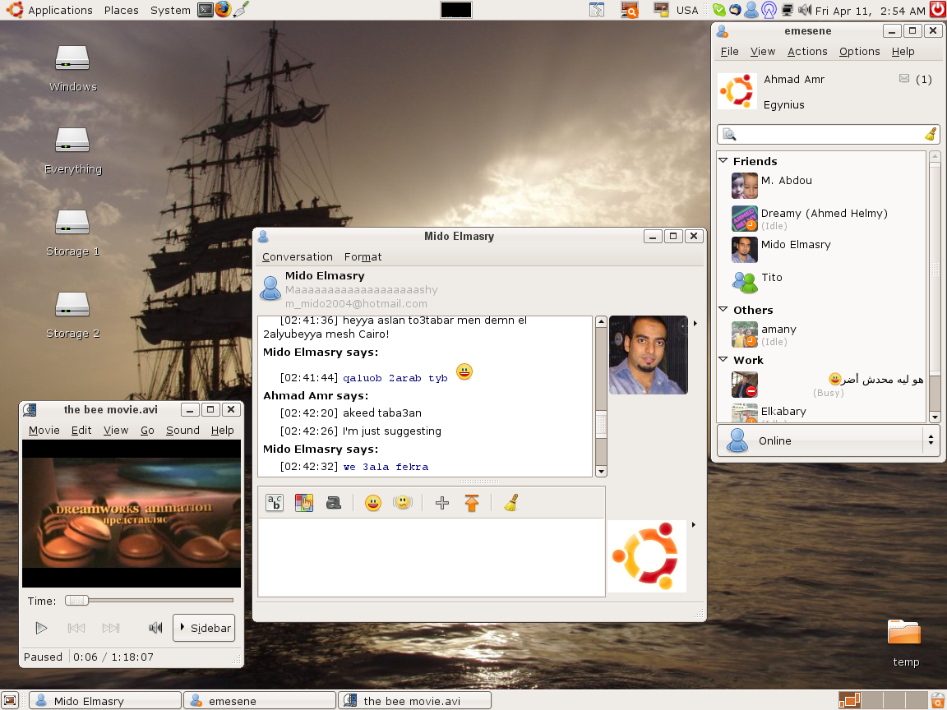Open the Format menu in conversation window
This screenshot has height=710, width=947.
click(363, 256)
